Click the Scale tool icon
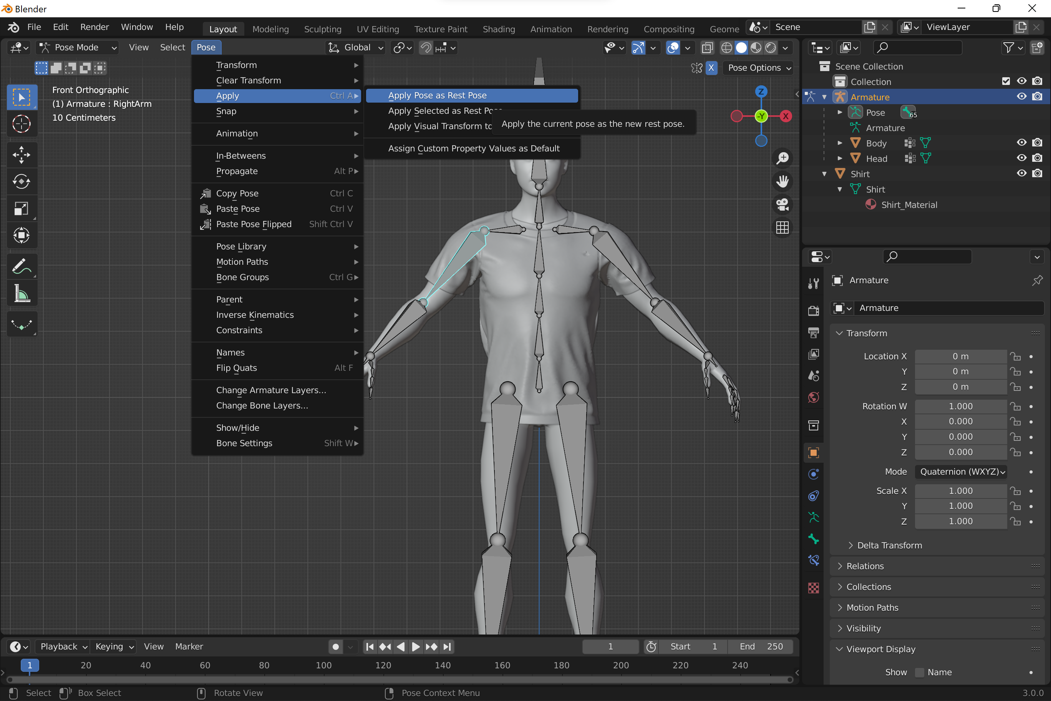This screenshot has width=1051, height=701. click(x=21, y=208)
